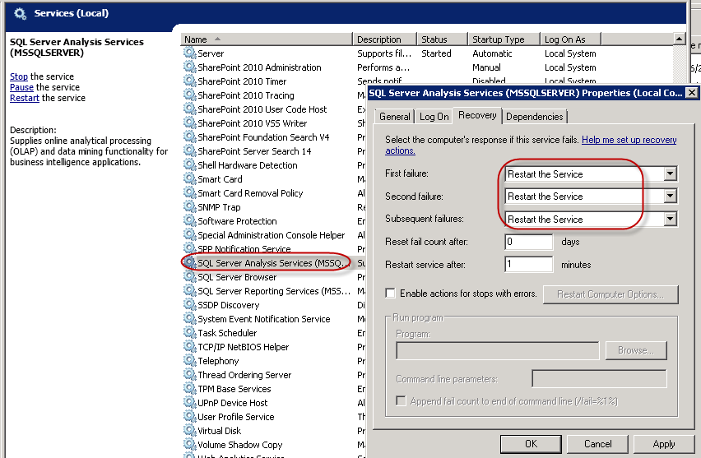Click the Restart the service link
701x458 pixels.
point(25,98)
